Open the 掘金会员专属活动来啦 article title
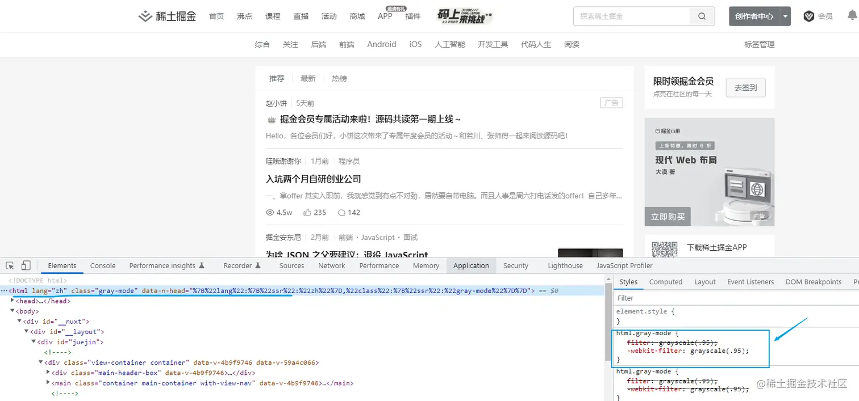 click(370, 120)
